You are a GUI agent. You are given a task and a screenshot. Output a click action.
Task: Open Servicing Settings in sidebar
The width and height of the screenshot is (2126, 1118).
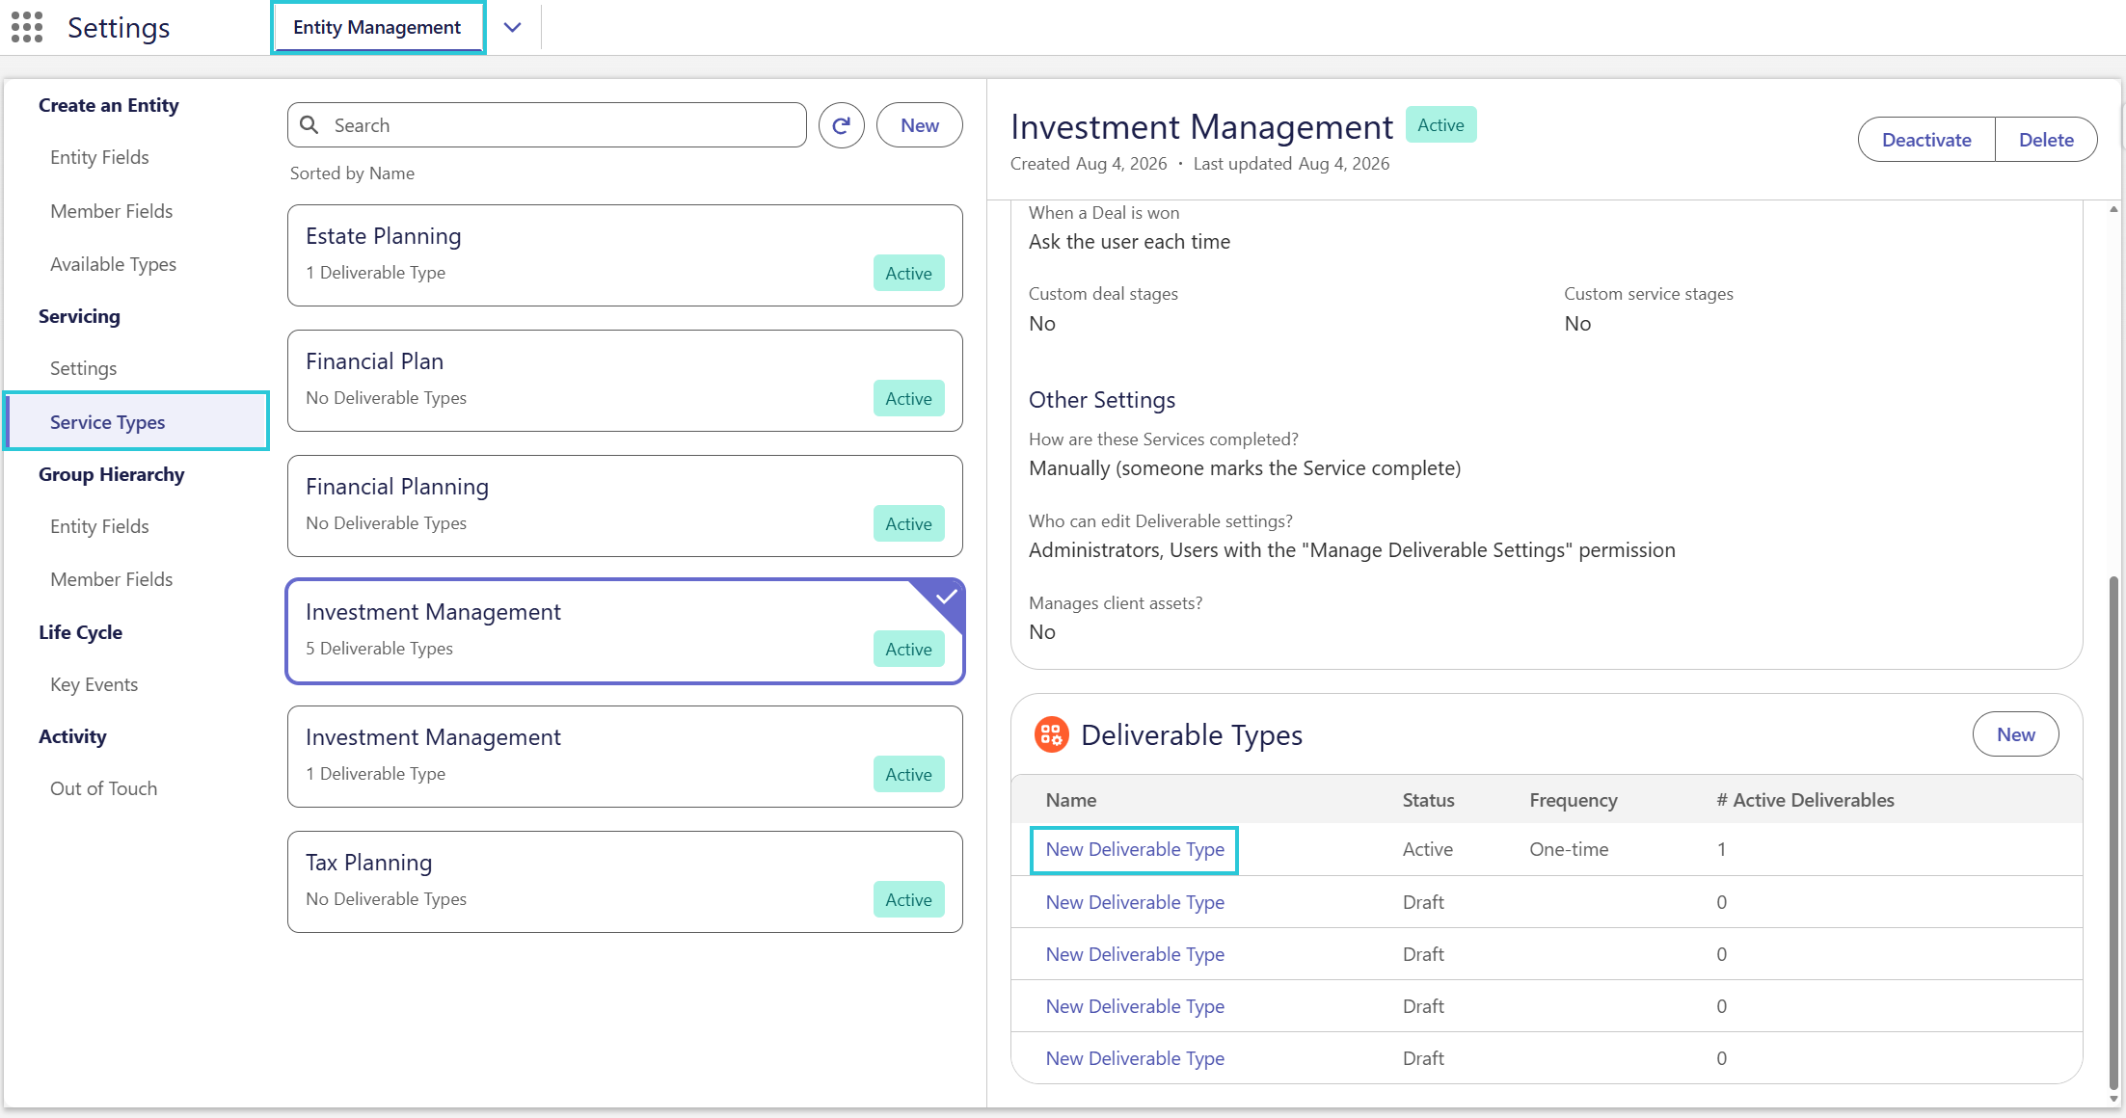83,368
